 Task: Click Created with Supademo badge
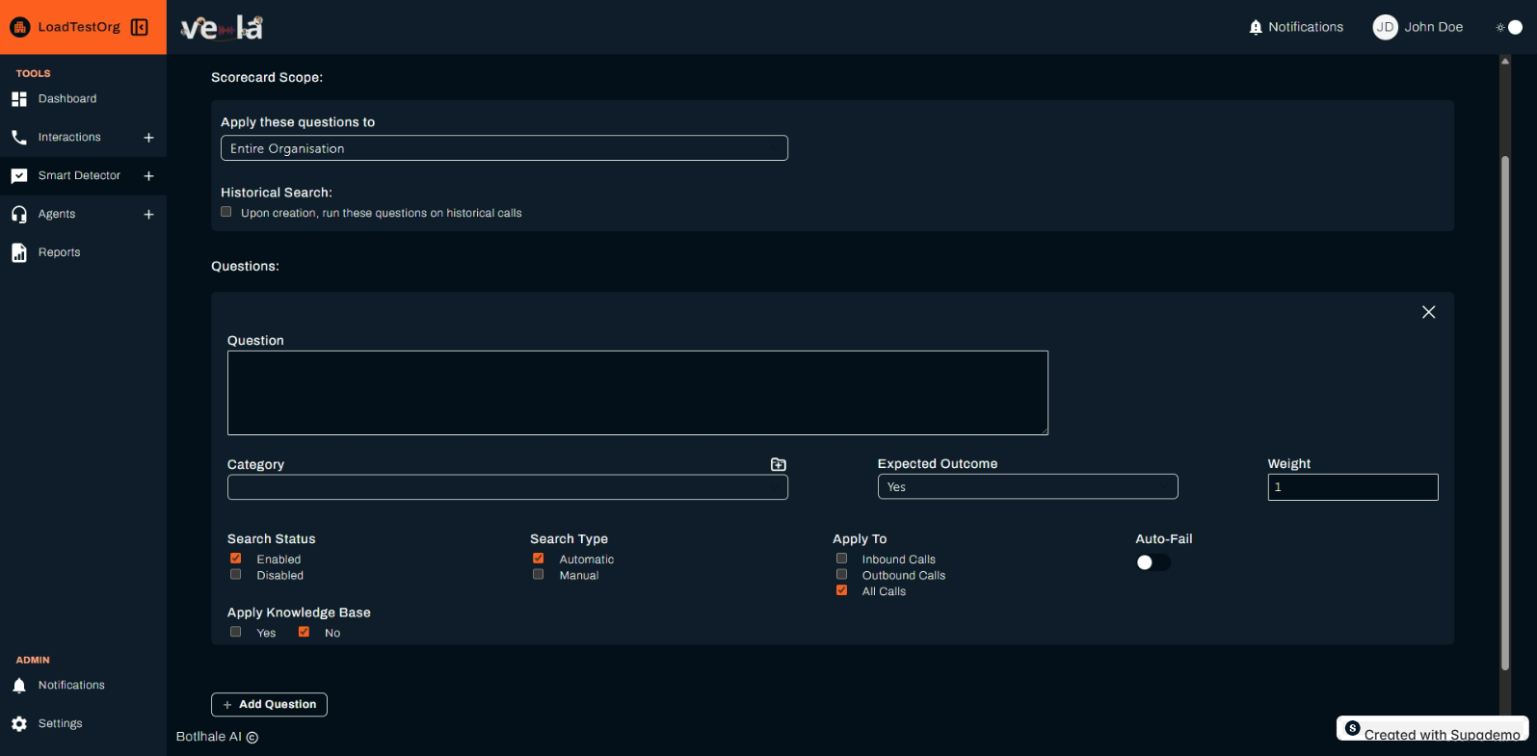(x=1433, y=729)
